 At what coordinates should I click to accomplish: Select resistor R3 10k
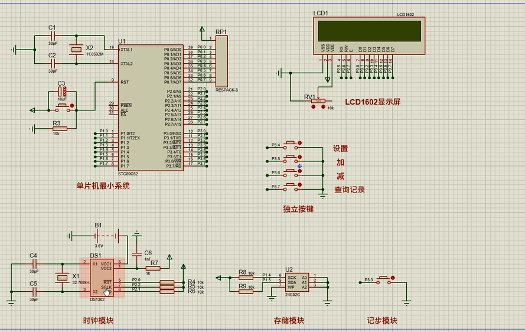[x=60, y=129]
